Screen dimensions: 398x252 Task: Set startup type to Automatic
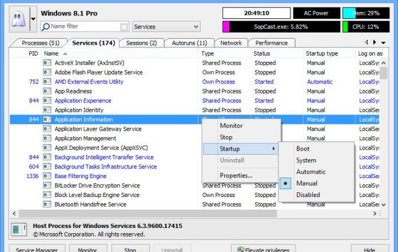pyautogui.click(x=316, y=172)
